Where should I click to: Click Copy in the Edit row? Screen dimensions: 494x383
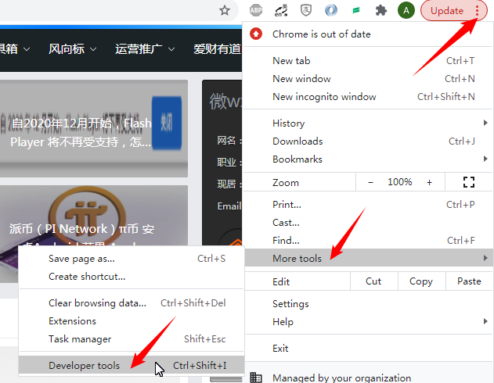pos(421,281)
